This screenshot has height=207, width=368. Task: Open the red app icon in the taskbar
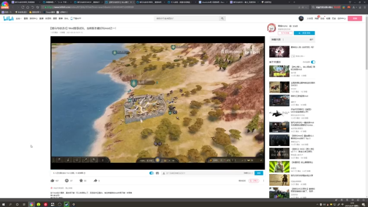point(45,205)
